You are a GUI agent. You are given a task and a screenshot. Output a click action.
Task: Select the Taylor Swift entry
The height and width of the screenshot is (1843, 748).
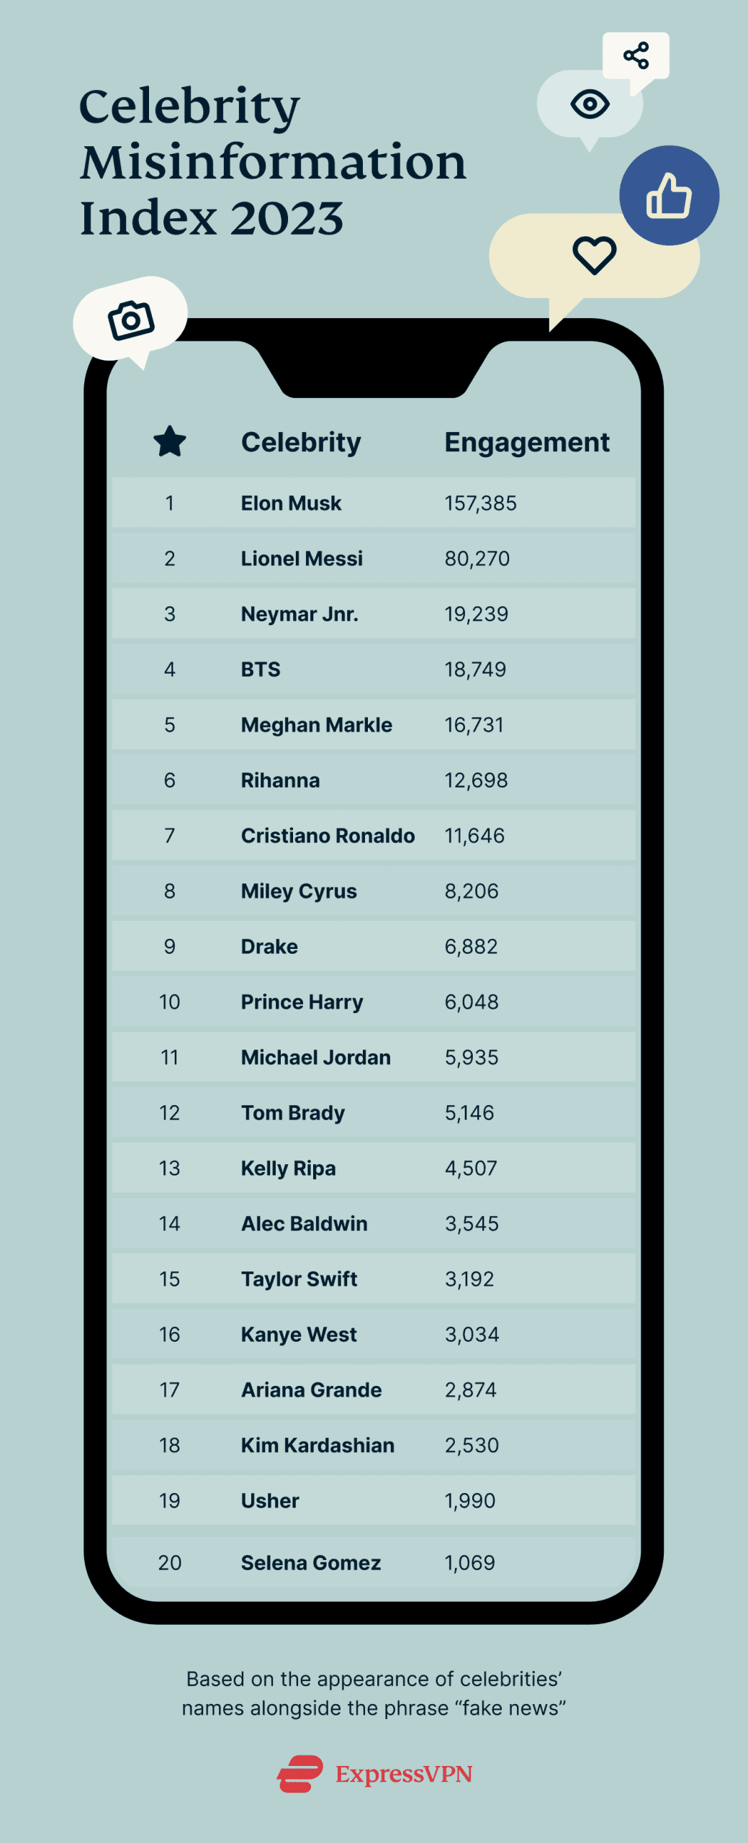pyautogui.click(x=299, y=1279)
